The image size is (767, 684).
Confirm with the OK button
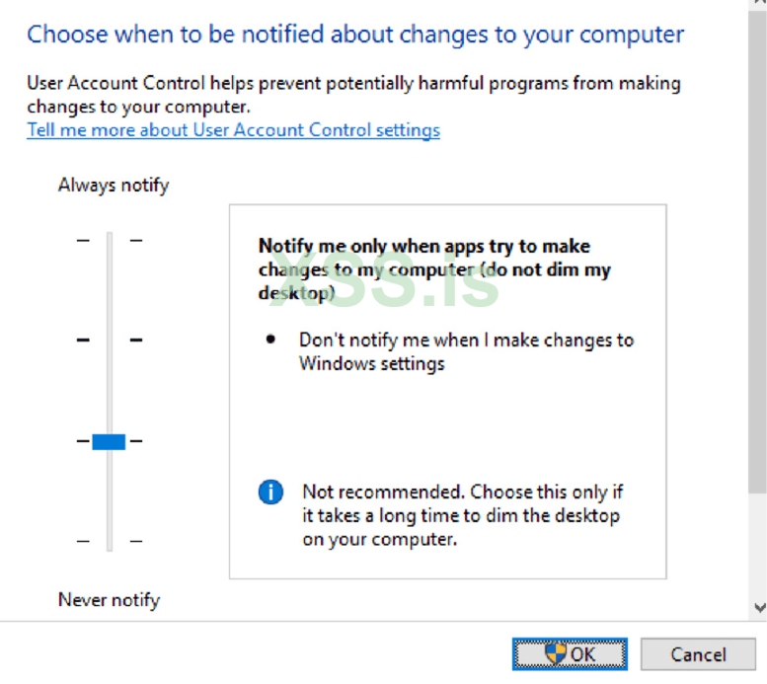click(570, 653)
